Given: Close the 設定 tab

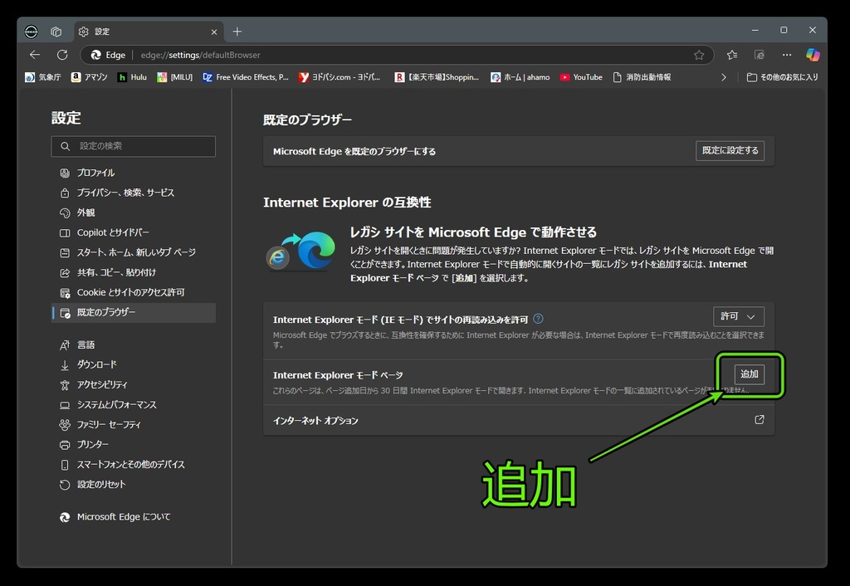Looking at the screenshot, I should pos(214,32).
